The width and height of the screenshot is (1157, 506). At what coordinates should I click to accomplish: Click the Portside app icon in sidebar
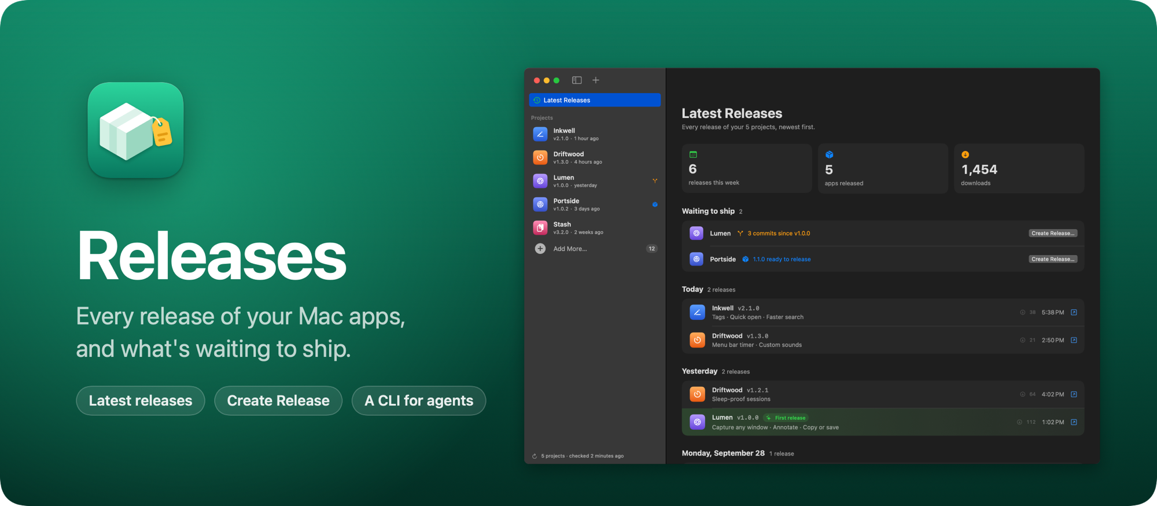pos(540,204)
